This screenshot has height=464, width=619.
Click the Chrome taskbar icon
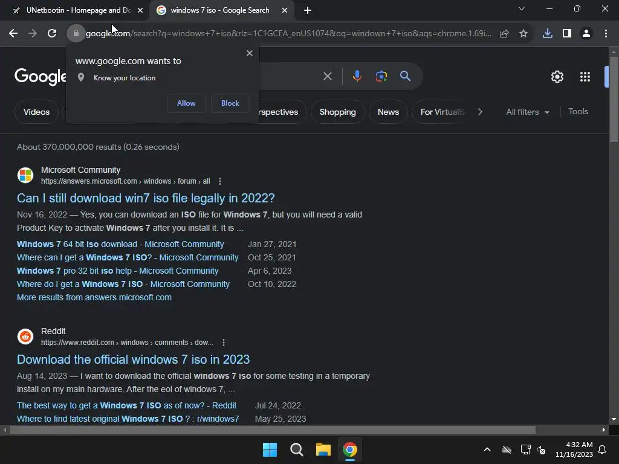click(x=350, y=449)
